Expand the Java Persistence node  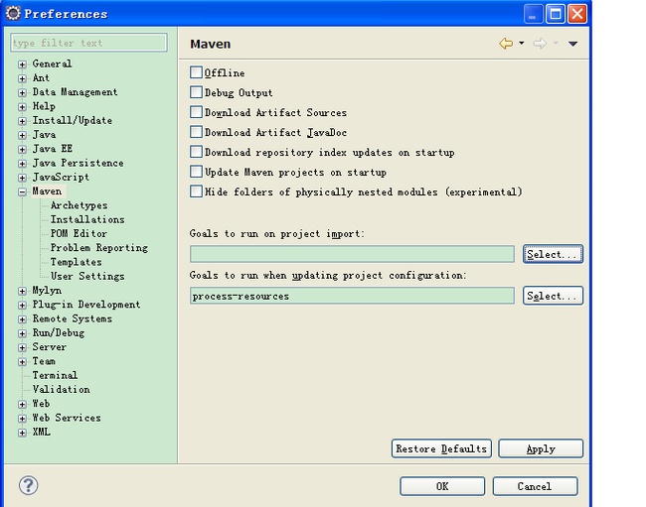pos(22,164)
